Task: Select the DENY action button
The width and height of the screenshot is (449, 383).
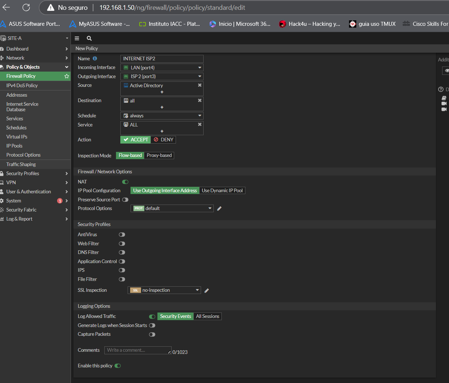Action: tap(163, 140)
